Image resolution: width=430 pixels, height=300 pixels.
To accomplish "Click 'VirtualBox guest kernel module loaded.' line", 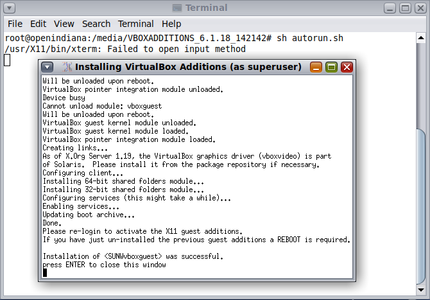I will [x=116, y=131].
